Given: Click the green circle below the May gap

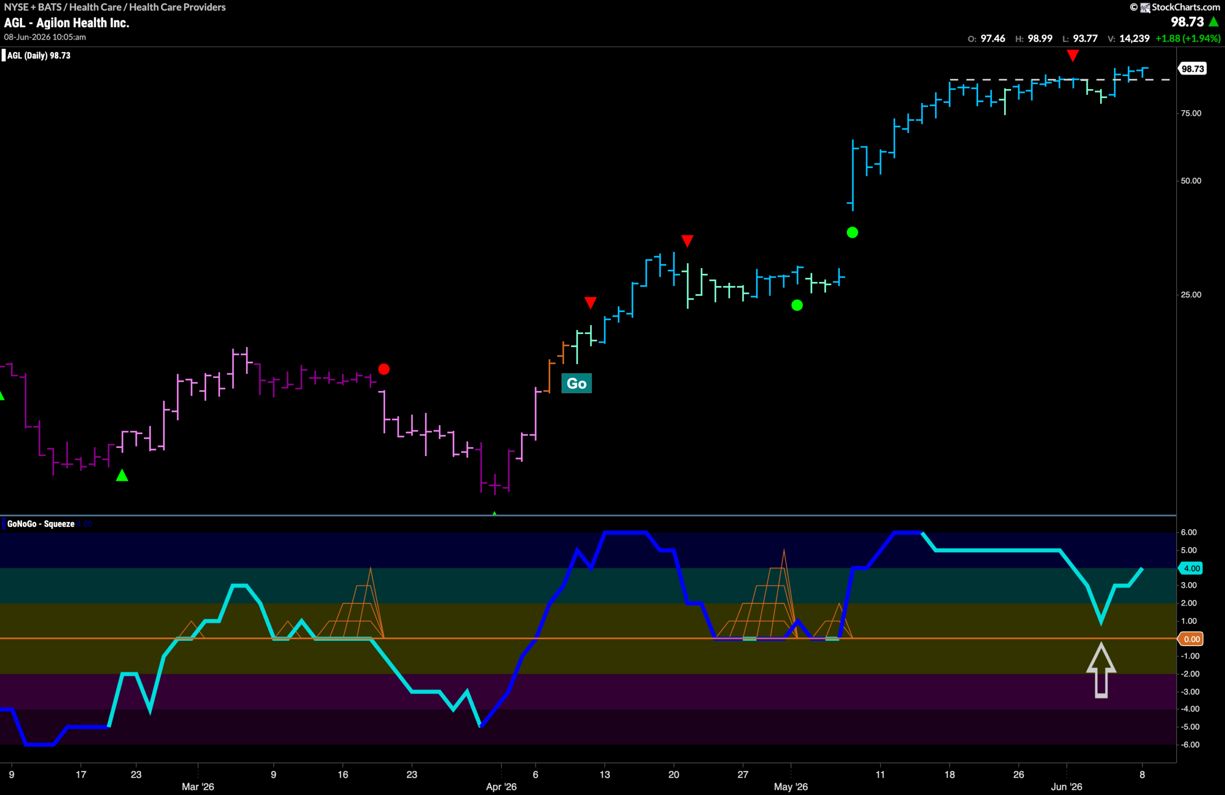Looking at the screenshot, I should click(852, 233).
